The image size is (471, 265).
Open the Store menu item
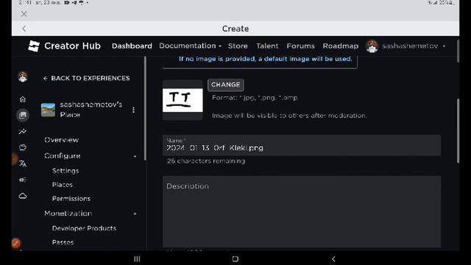pos(238,46)
